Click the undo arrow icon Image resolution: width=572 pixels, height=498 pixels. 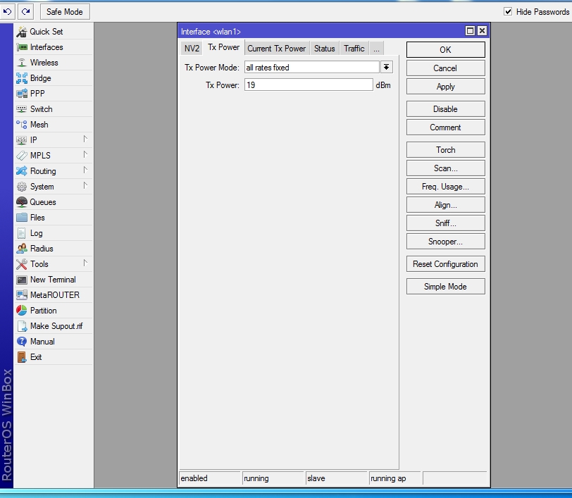[8, 11]
